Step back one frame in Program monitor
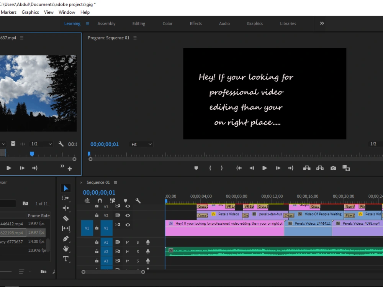The width and height of the screenshot is (383, 287). click(252, 168)
